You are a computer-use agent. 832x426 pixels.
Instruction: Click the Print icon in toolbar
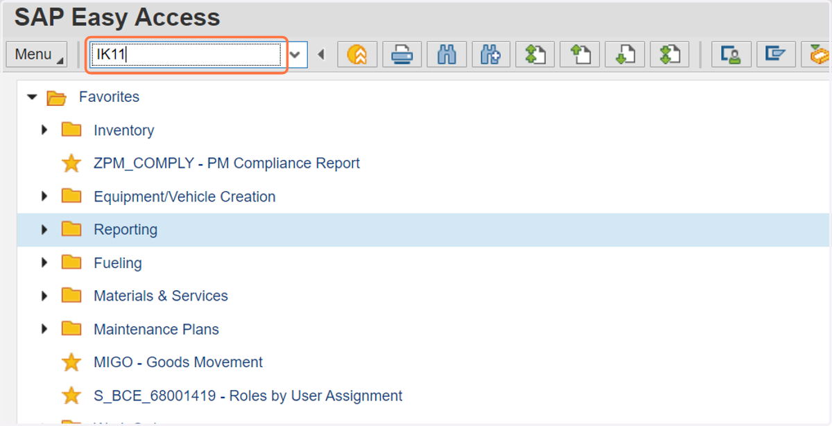tap(402, 54)
